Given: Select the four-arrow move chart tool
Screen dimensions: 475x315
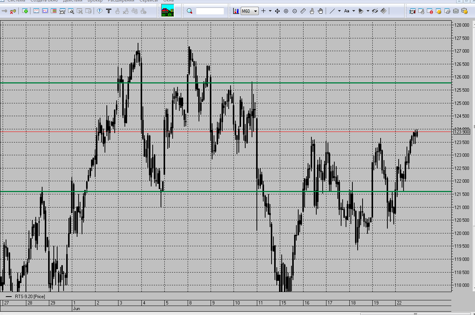Looking at the screenshot, I should 278,11.
